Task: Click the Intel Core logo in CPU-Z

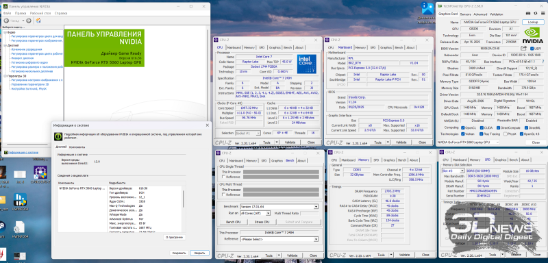Action: pos(306,64)
